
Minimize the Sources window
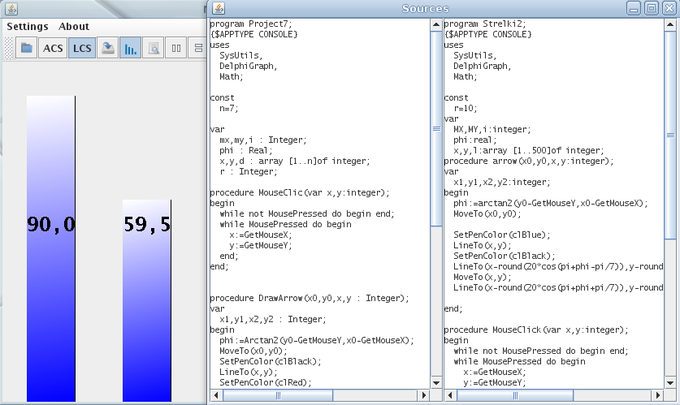[634, 8]
